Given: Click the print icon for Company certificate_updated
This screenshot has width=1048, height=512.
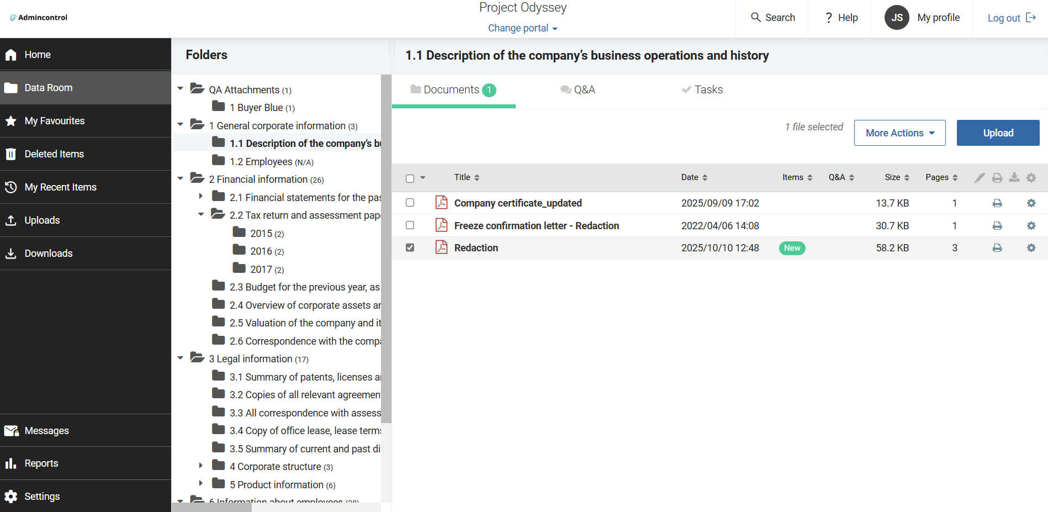Looking at the screenshot, I should [x=997, y=203].
